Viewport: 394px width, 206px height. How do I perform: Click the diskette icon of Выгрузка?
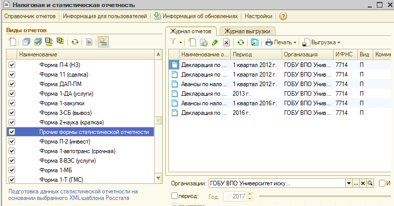[x=306, y=43]
